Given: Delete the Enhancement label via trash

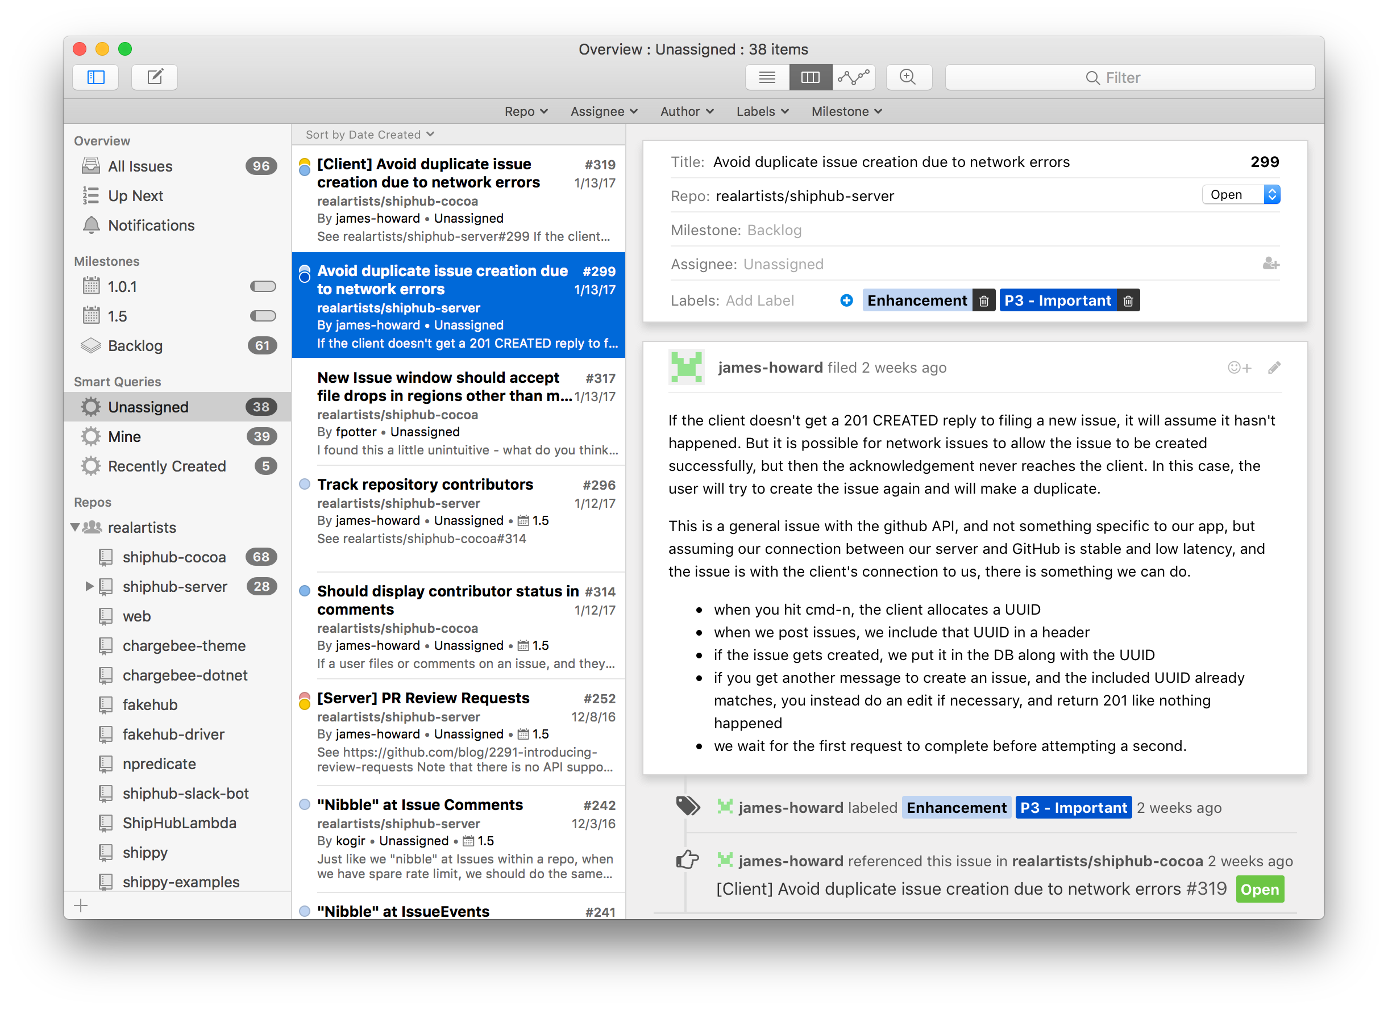Looking at the screenshot, I should coord(983,301).
